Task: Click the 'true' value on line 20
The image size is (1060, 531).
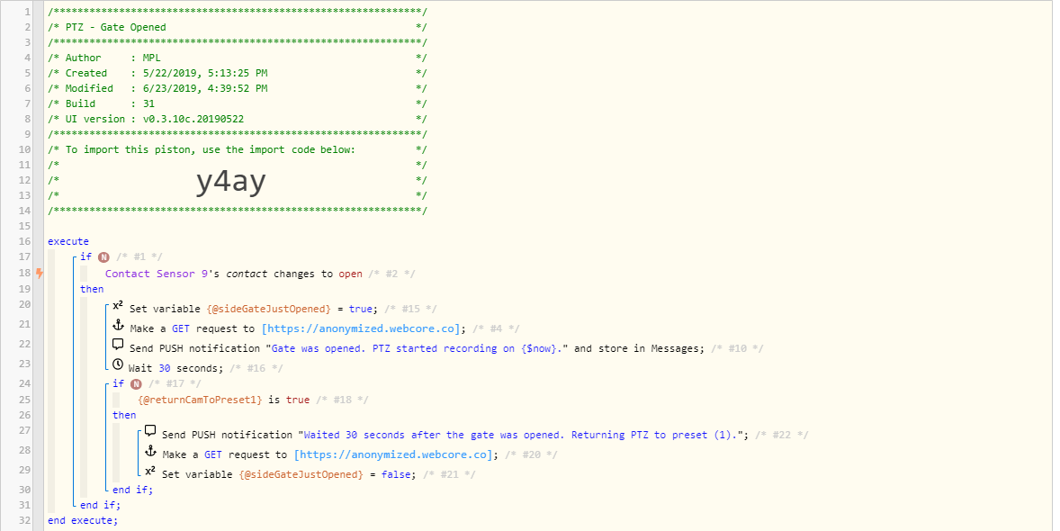Action: (x=360, y=309)
